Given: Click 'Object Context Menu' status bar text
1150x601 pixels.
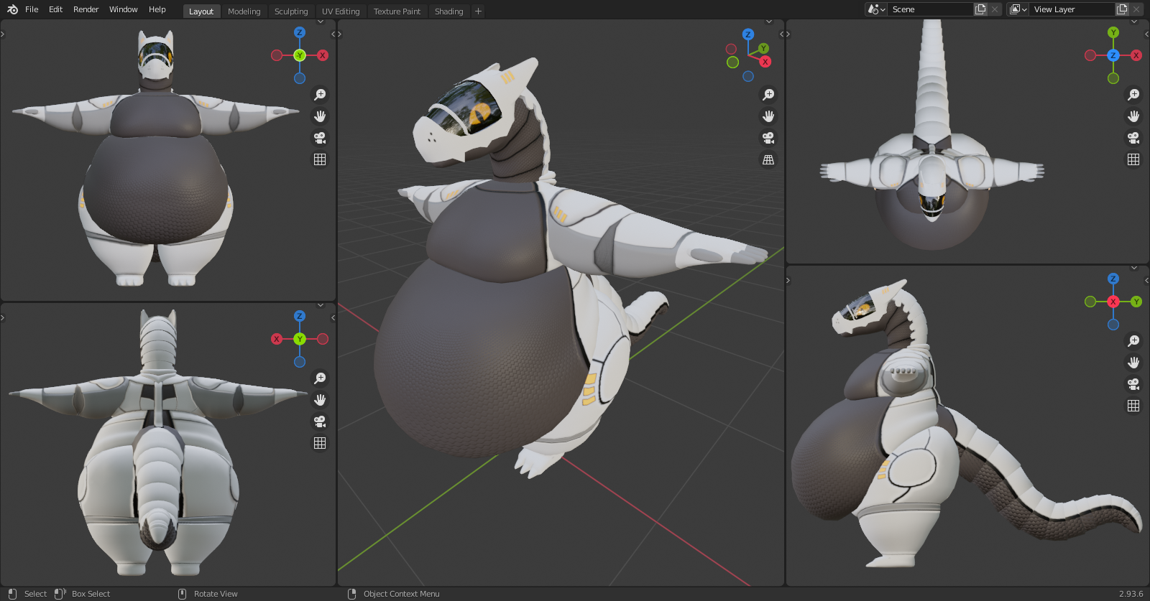Looking at the screenshot, I should tap(402, 594).
